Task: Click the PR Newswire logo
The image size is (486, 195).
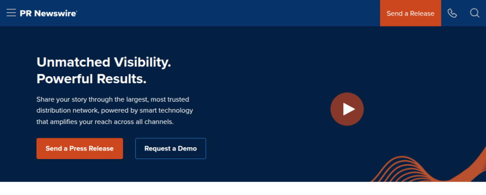Action: (48, 13)
